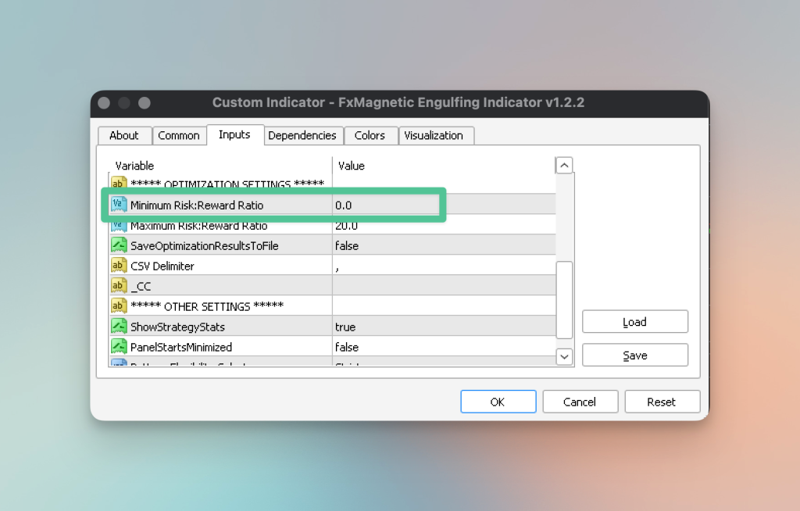800x511 pixels.
Task: Toggle the PanelStartsMinimized false value
Action: coord(444,347)
